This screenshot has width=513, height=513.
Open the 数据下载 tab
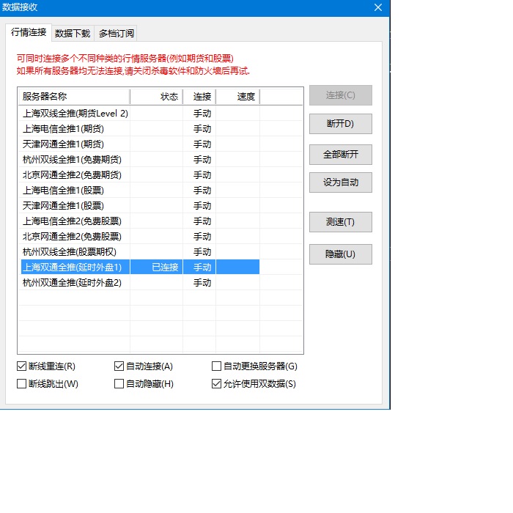(73, 34)
